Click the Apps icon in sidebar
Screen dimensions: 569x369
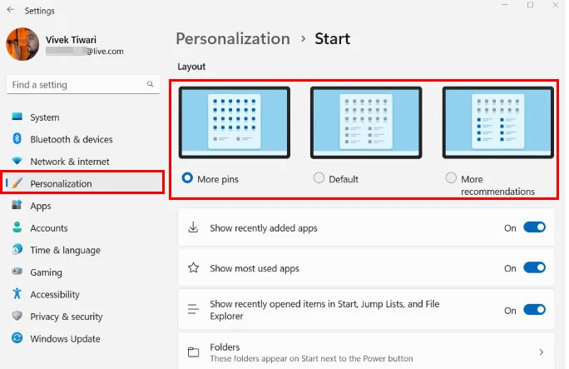[x=17, y=206]
